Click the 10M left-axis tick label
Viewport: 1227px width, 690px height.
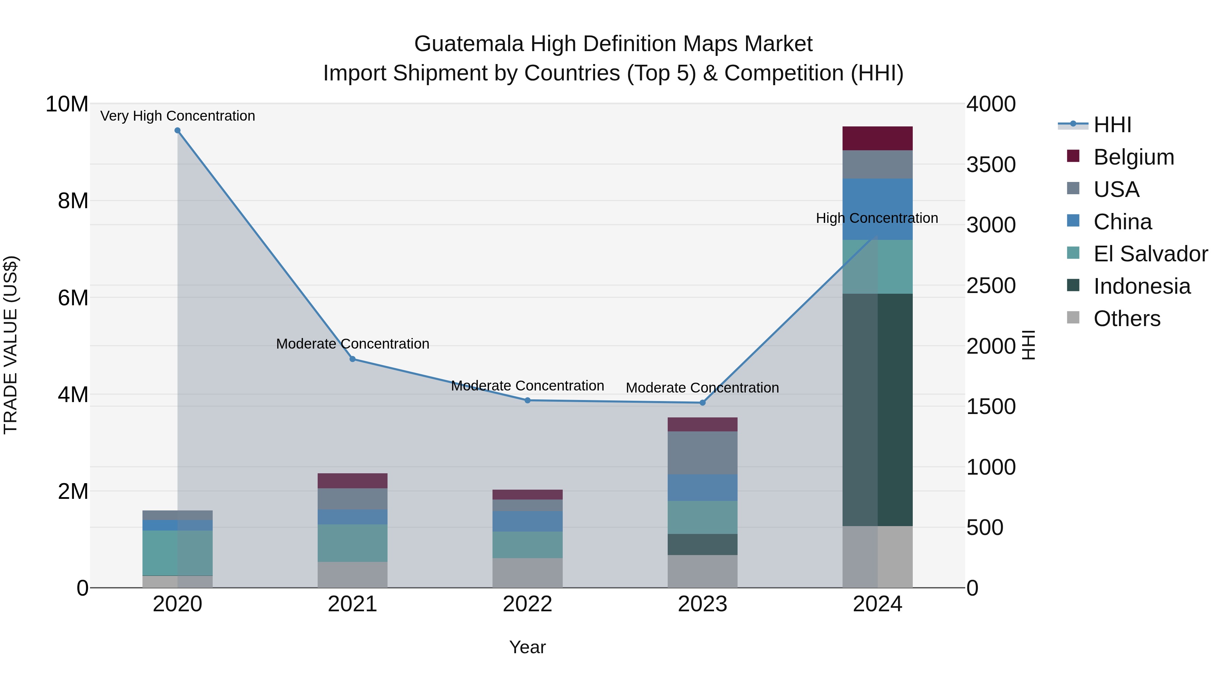pos(67,104)
